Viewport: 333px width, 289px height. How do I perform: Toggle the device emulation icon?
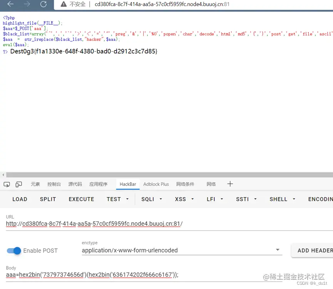(19, 184)
